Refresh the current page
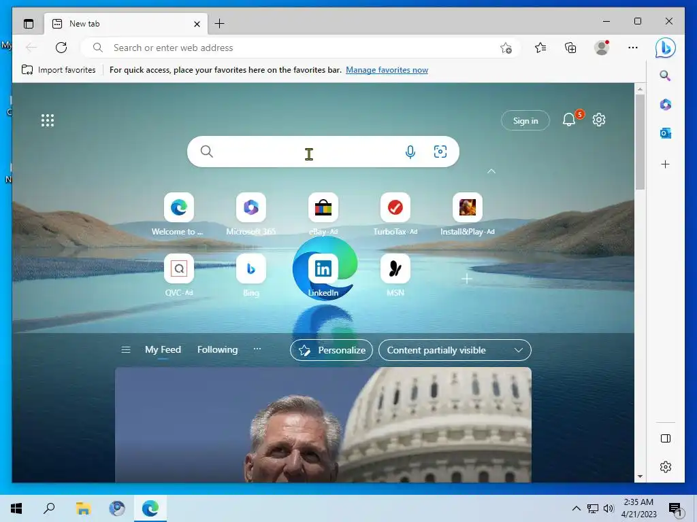 [61, 48]
